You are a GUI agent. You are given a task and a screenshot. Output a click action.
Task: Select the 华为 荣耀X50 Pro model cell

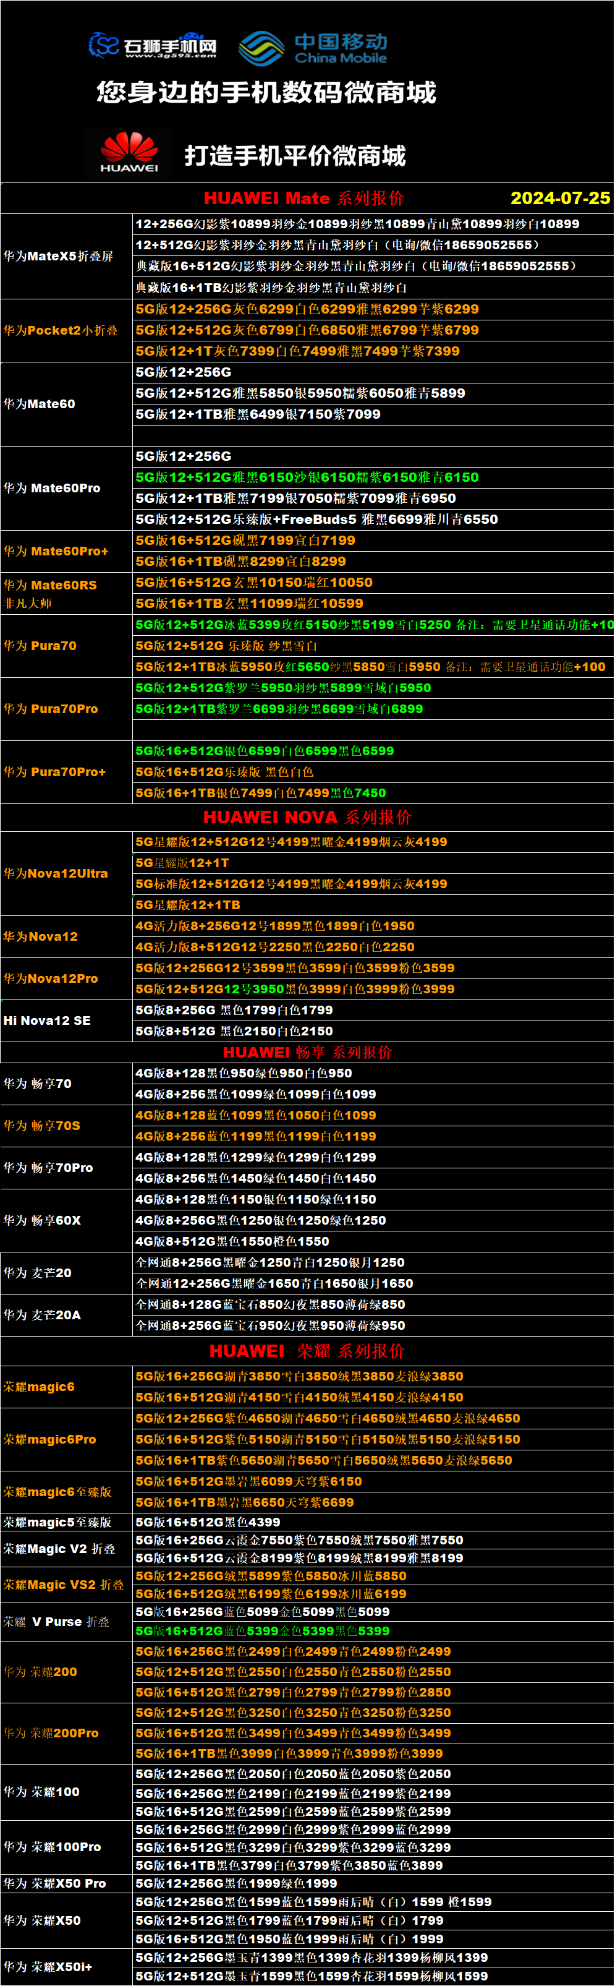[67, 1883]
